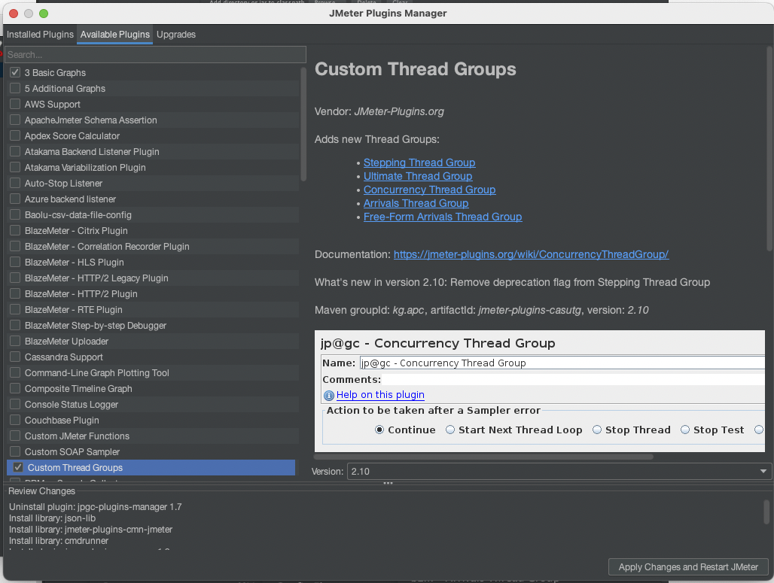Close the JMeter Plugins Manager window
Viewport: 774px width, 583px height.
click(x=14, y=14)
